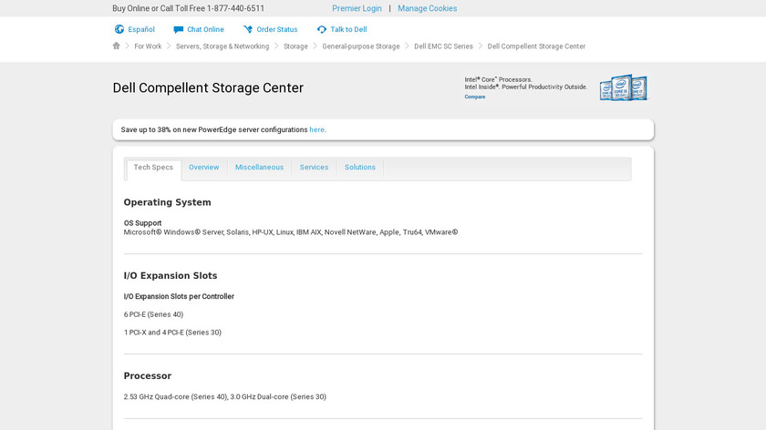This screenshot has height=430, width=766.
Task: Switch to the Overview tab
Action: point(203,168)
